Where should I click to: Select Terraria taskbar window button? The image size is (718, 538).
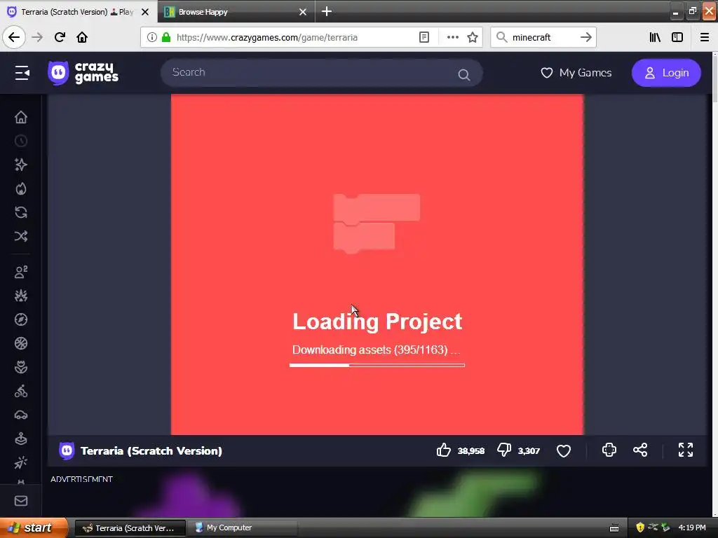(130, 528)
